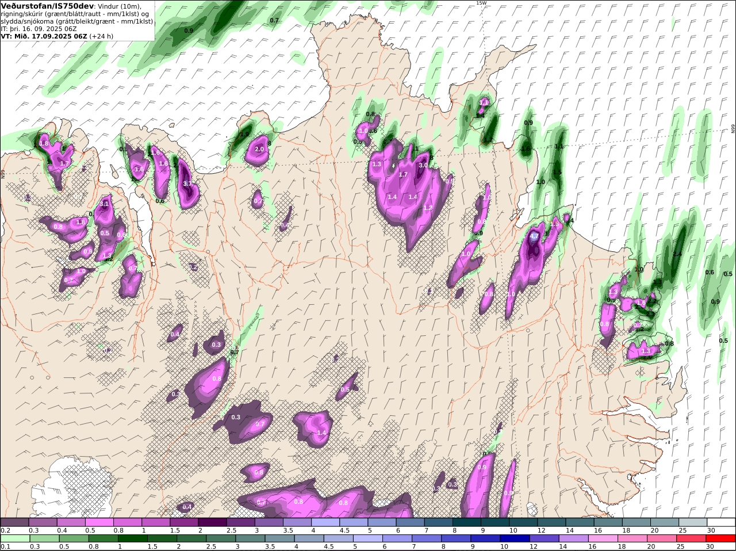Click the lower legend pale green swatch at 0.1
Viewport: 736px width, 551px height.
point(14,538)
